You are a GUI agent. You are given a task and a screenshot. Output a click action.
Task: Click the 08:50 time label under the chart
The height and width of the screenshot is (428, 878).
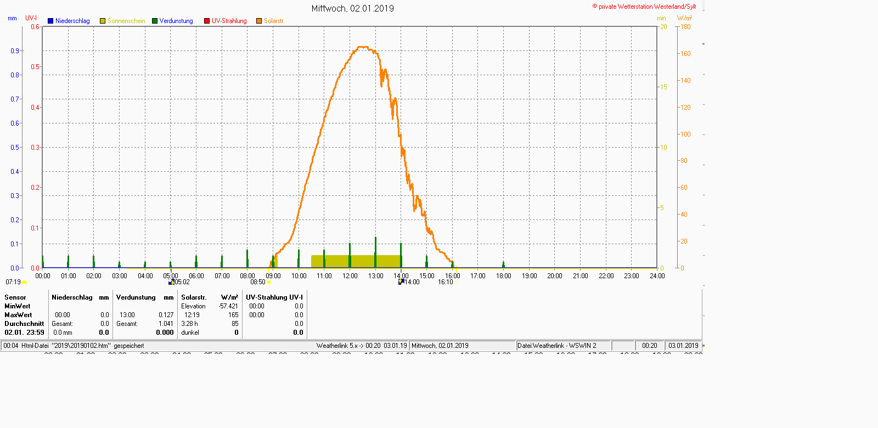point(258,282)
